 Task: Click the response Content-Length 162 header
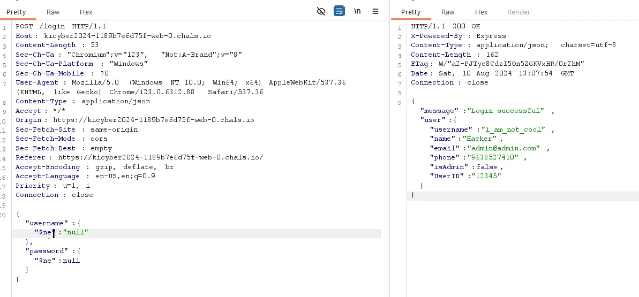pyautogui.click(x=454, y=55)
